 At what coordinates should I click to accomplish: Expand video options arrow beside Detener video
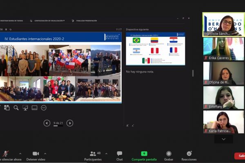point(45,154)
